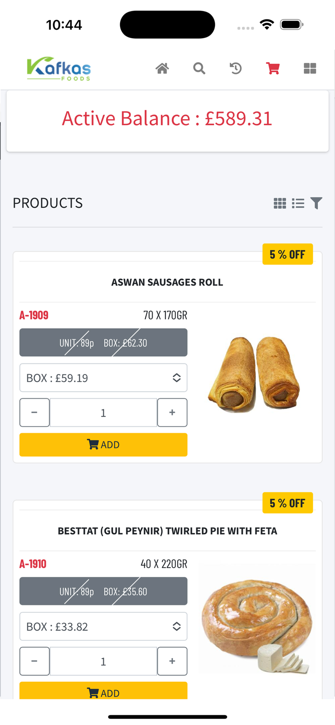Expand the unit chevron on the A-1909 selector
This screenshot has width=335, height=725.
176,377
